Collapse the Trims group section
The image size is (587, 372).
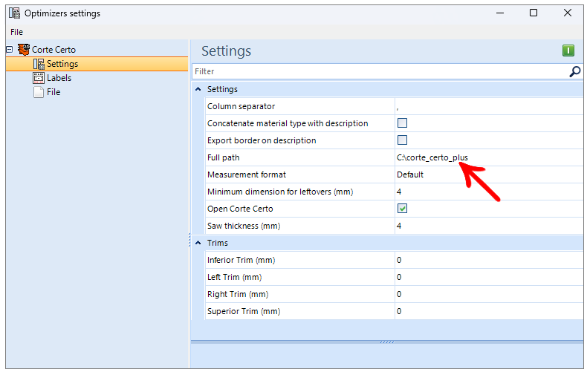point(198,243)
